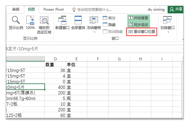
Task: Toggle 同步滚动 synchronous scrolling
Action: point(138,25)
